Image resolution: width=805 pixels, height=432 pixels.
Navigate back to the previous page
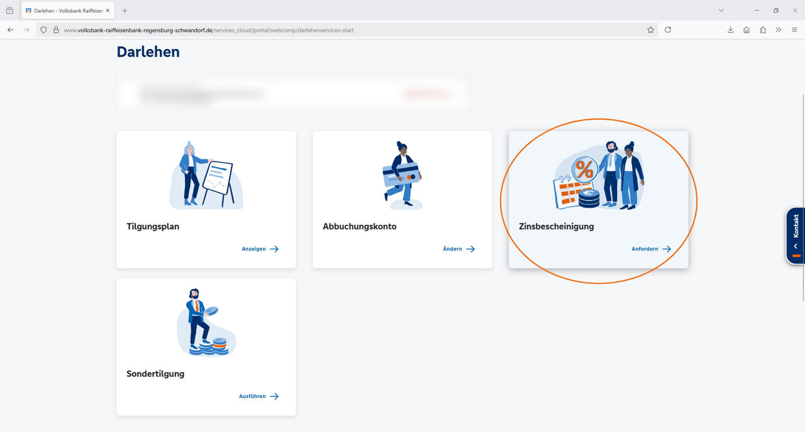tap(10, 30)
